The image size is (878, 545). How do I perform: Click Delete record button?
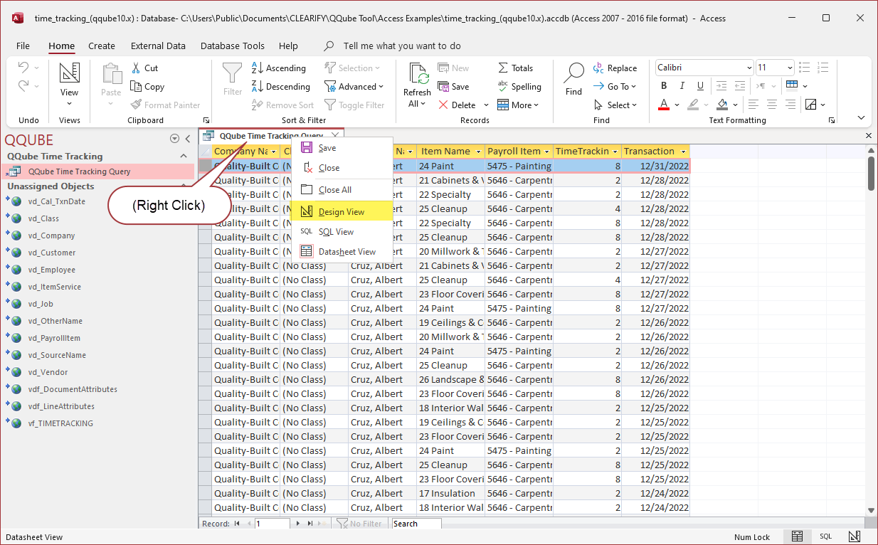pyautogui.click(x=457, y=105)
